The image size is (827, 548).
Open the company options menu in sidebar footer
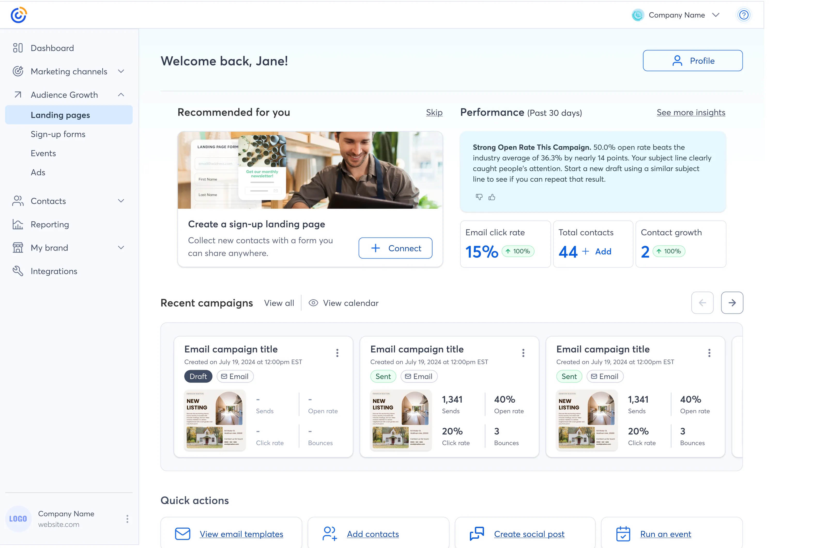[x=127, y=519]
